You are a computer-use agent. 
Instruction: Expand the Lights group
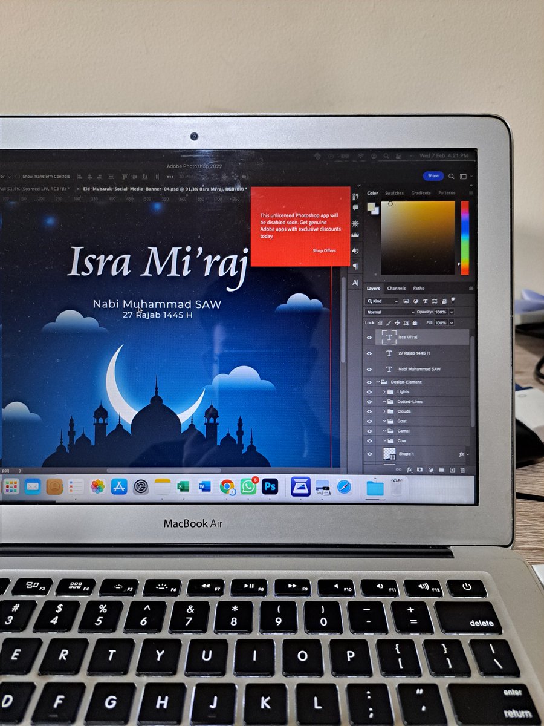[x=384, y=392]
